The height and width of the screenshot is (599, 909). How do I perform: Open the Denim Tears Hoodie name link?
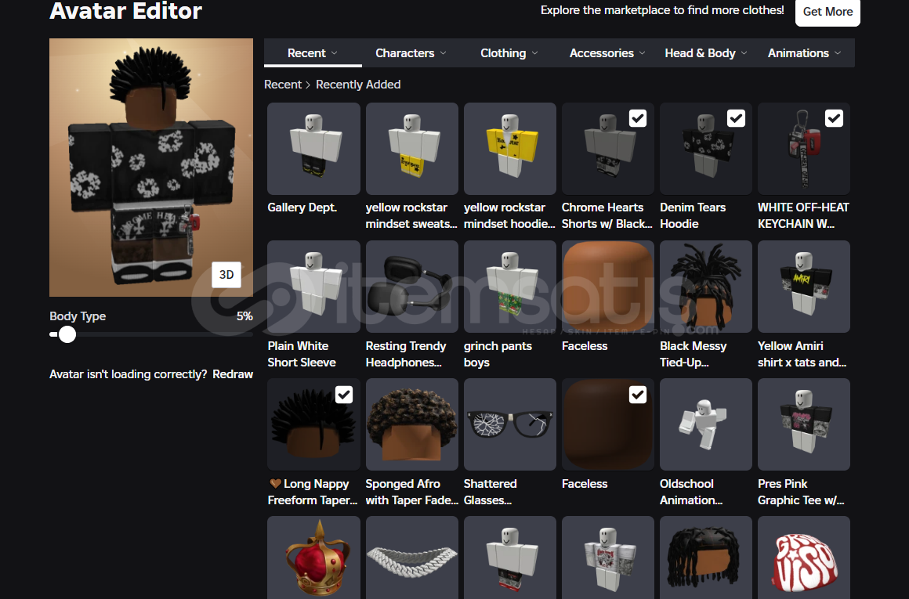coord(693,215)
